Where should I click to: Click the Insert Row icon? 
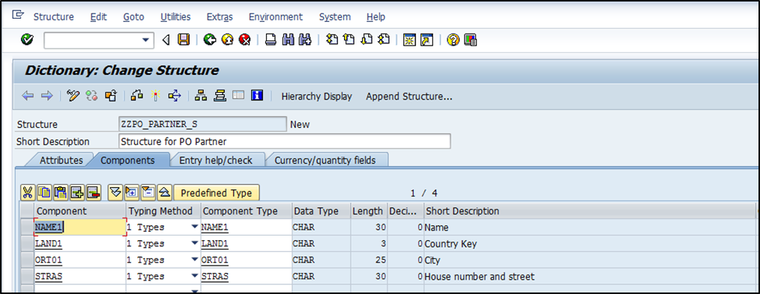77,193
